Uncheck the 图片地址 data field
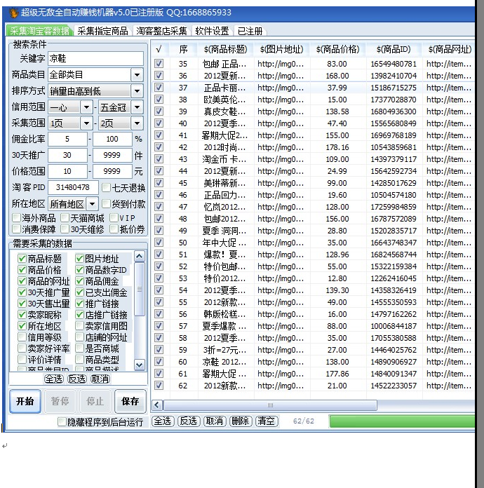This screenshot has width=484, height=488. pos(79,258)
